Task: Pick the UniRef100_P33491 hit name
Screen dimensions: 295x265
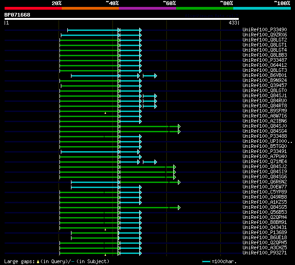Action: click(x=265, y=152)
